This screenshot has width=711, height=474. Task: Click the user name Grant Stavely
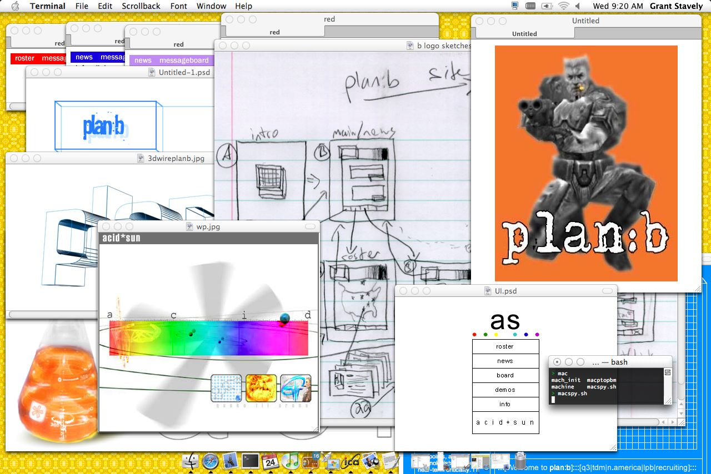(x=676, y=6)
